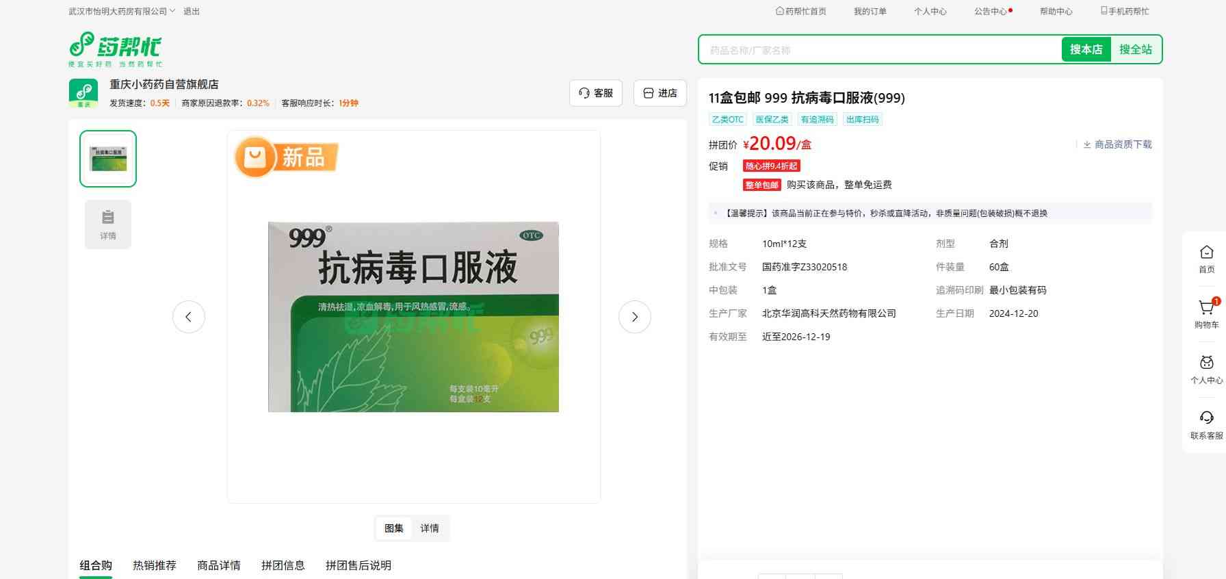Select the 拼团信息 tab
Viewport: 1226px width, 579px height.
283,565
